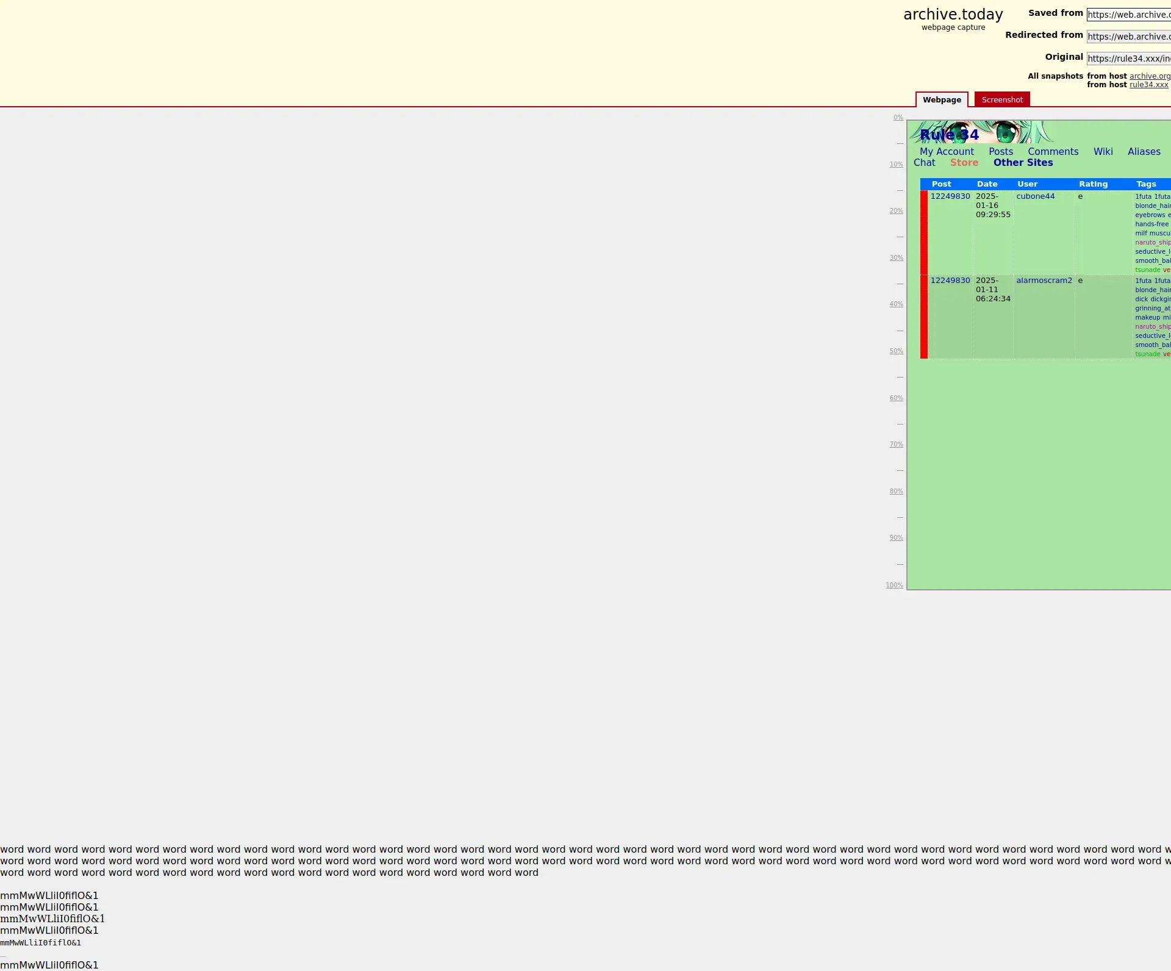The image size is (1171, 971).
Task: Click the 30% scroll position marker
Action: [896, 258]
